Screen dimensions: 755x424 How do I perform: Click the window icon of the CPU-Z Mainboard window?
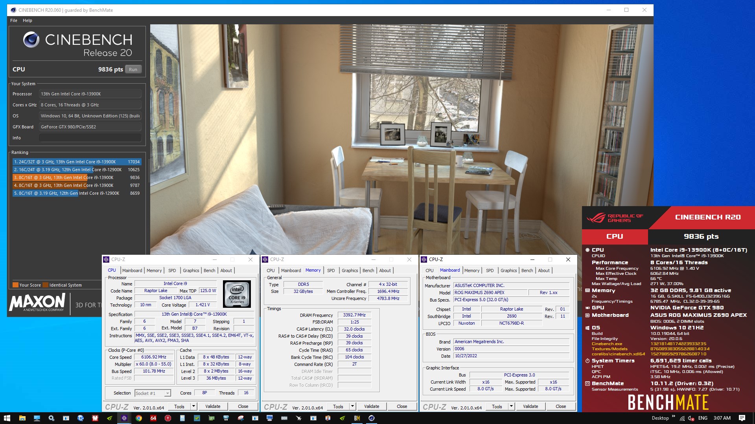click(x=424, y=260)
